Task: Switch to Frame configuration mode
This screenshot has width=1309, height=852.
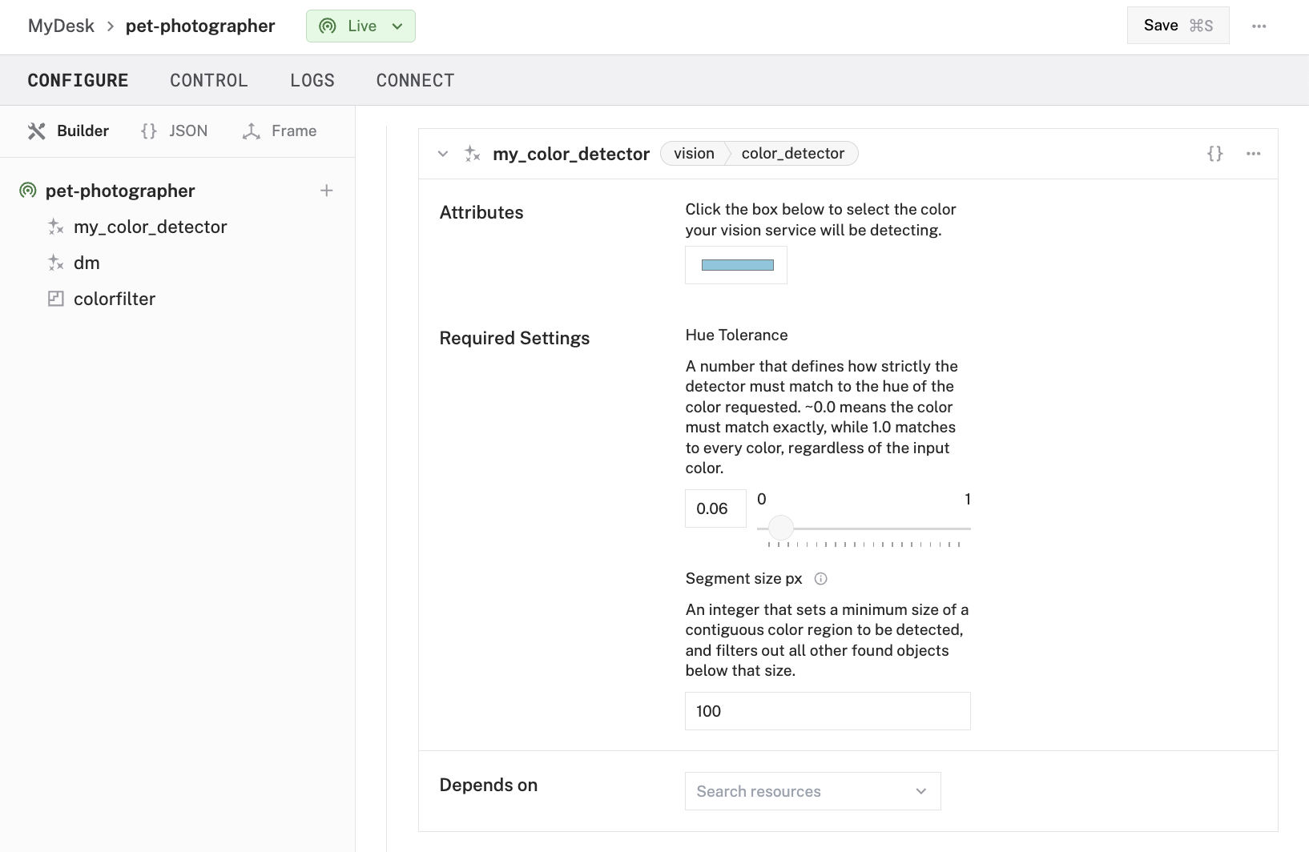Action: [279, 131]
